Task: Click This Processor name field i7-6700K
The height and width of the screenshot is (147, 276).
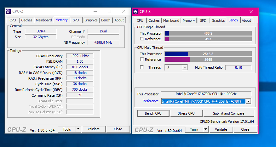Action: pos(206,94)
